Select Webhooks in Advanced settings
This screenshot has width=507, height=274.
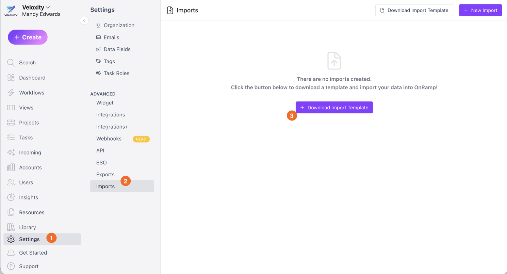pyautogui.click(x=109, y=139)
